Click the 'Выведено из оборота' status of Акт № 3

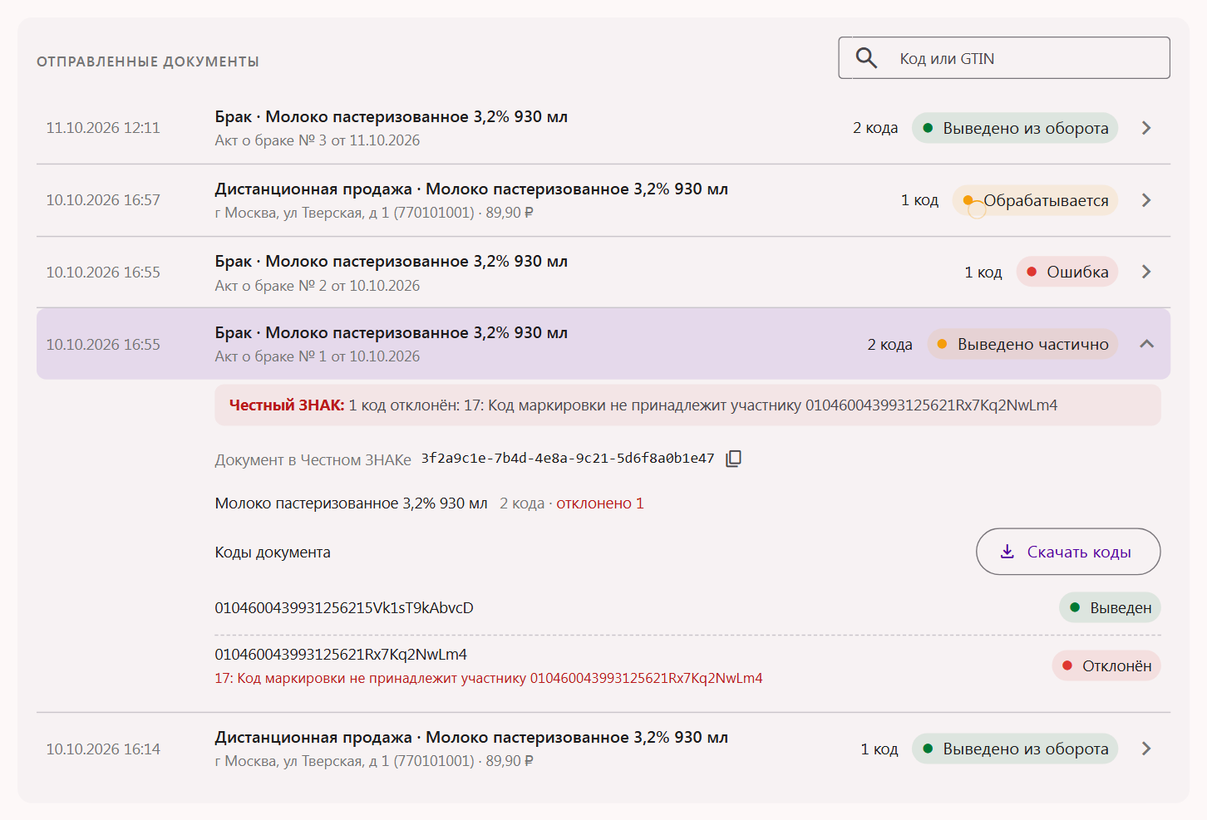coord(1015,128)
